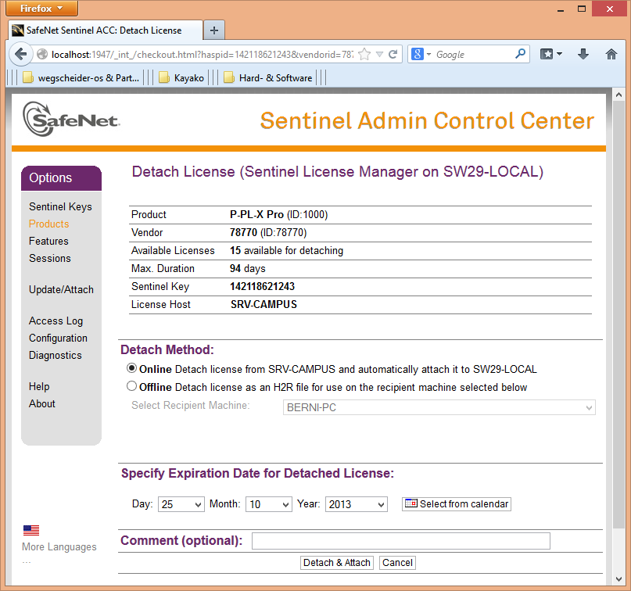Bookmark this page with the star icon

(364, 54)
